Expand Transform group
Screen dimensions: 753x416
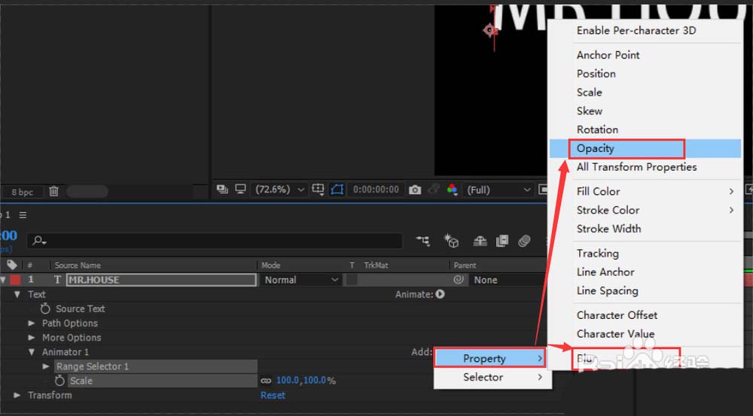(x=17, y=395)
